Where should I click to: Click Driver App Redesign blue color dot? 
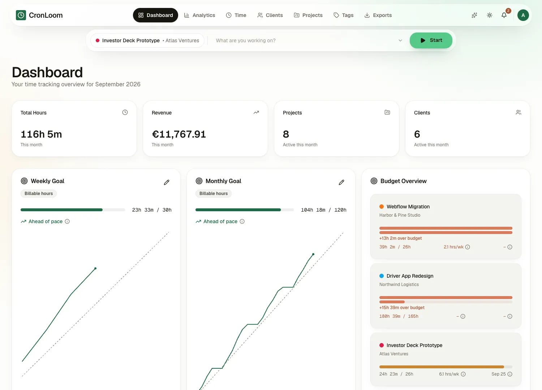[382, 276]
